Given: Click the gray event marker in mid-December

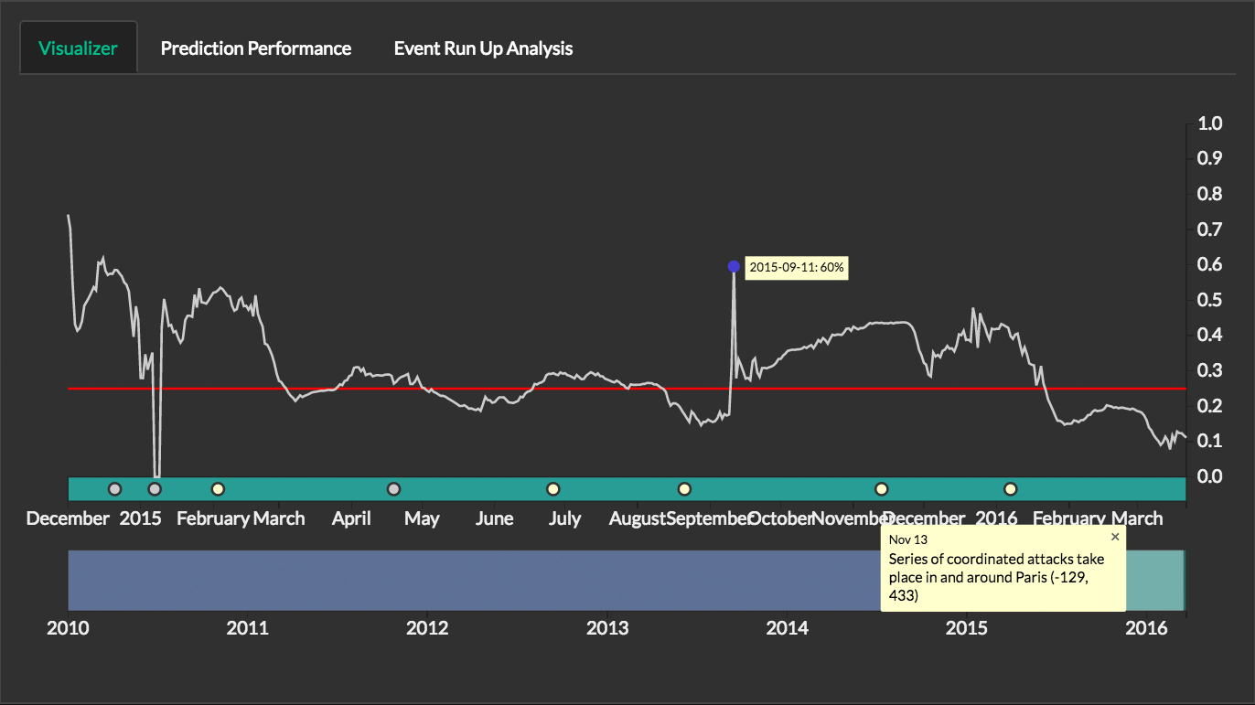Looking at the screenshot, I should click(x=114, y=489).
